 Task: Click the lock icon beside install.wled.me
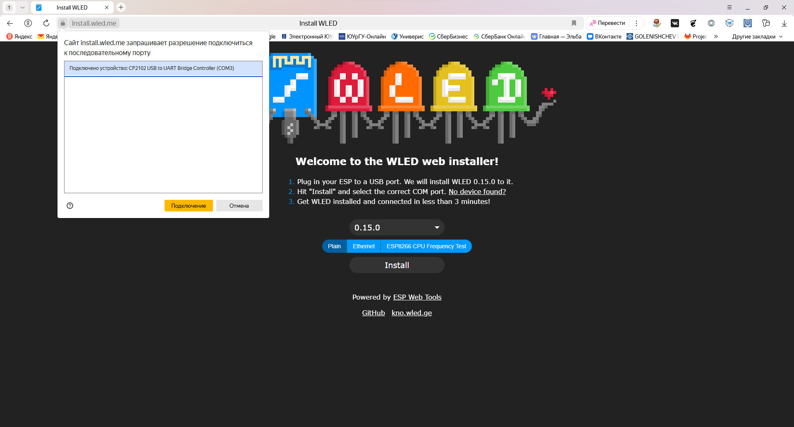point(63,23)
